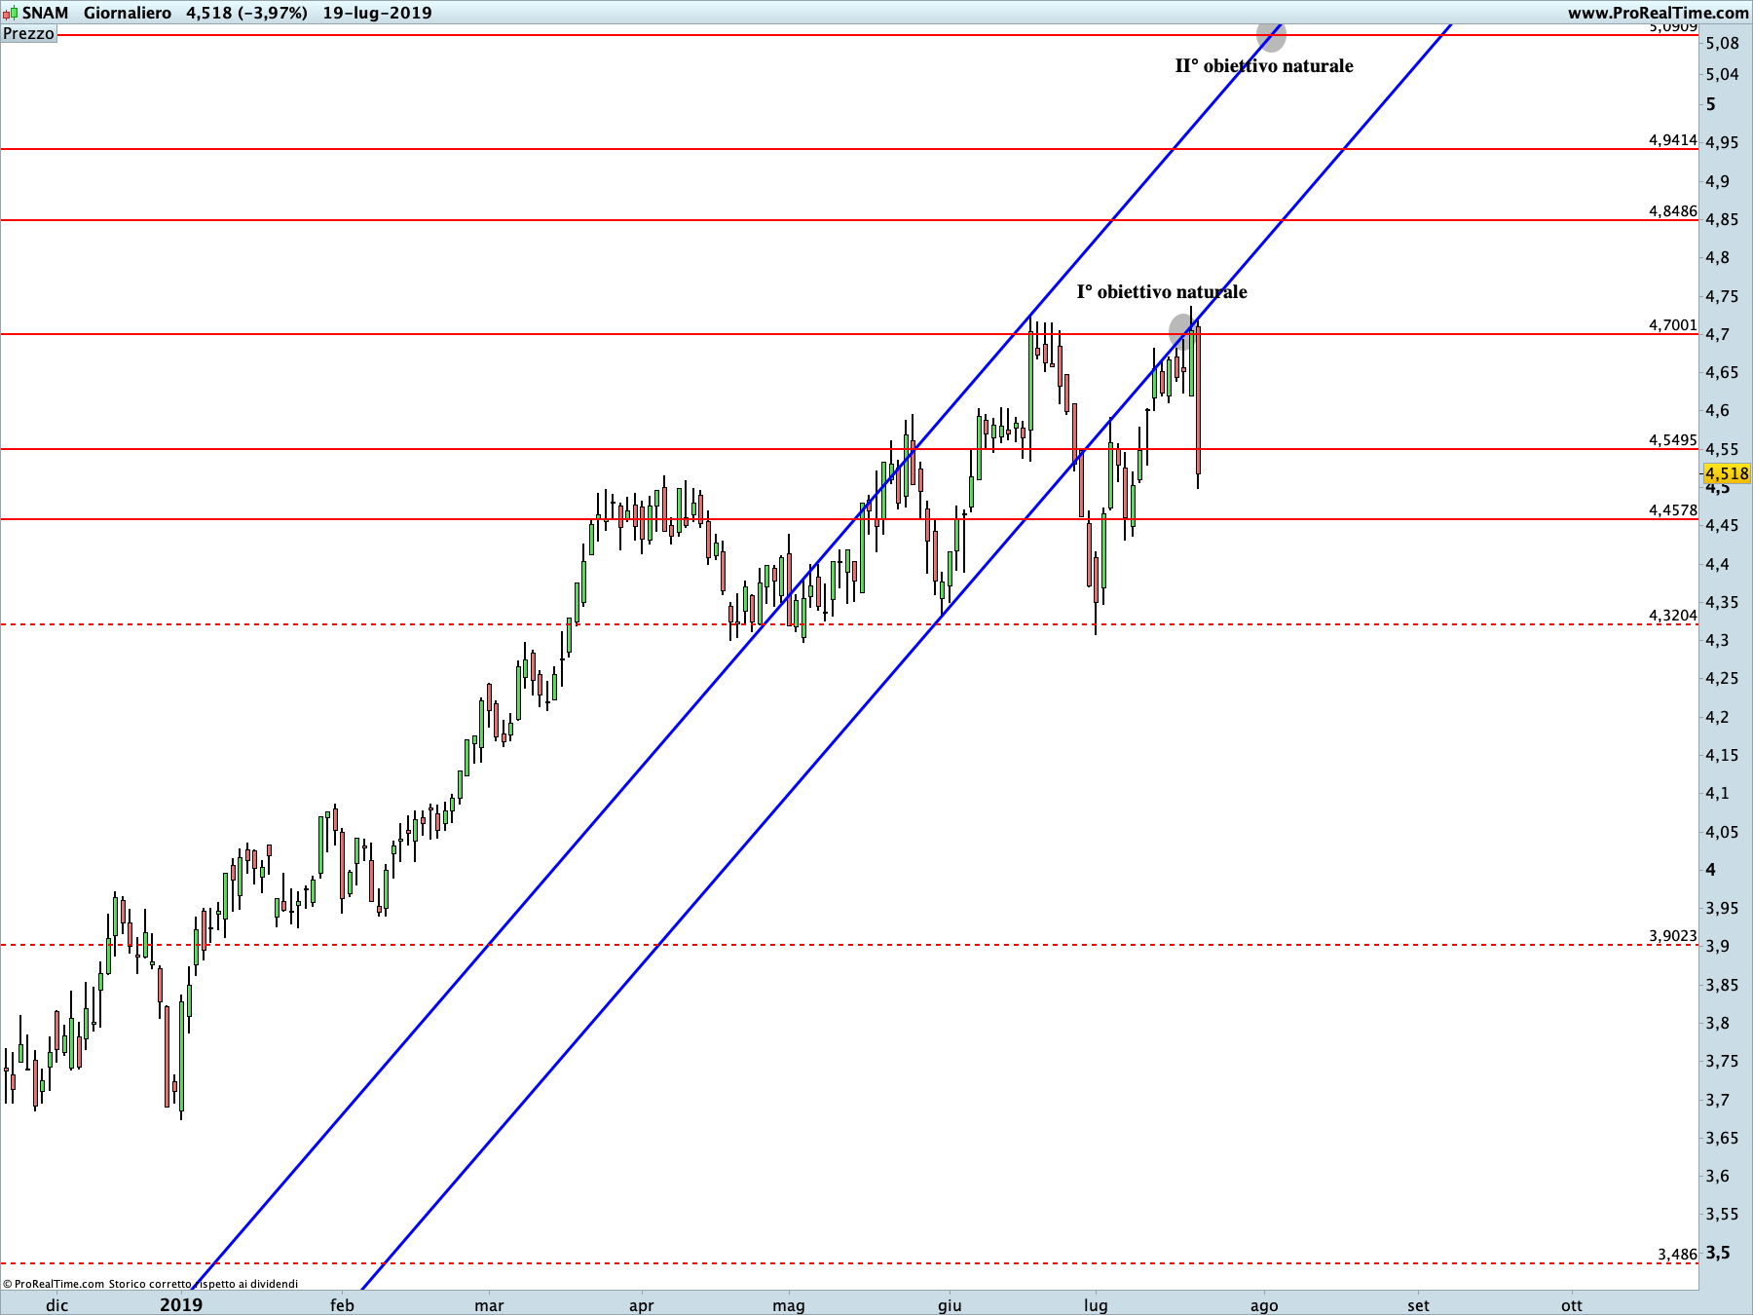
Task: Click the Giornaliero timeframe label
Action: tap(128, 13)
